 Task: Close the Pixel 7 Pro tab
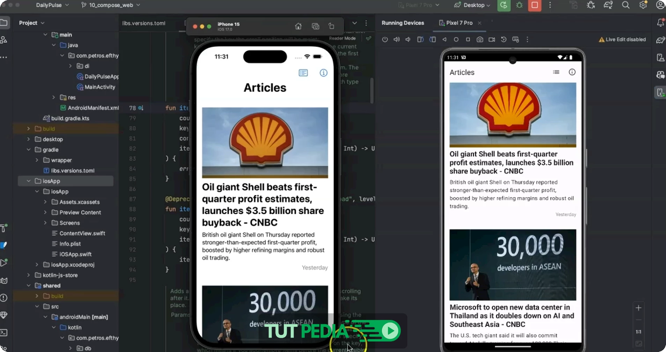480,23
